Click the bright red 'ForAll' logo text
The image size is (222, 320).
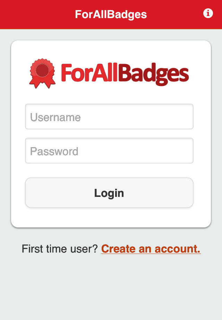click(x=89, y=73)
